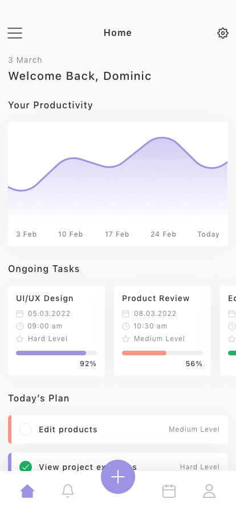Select 24 Feb on the chart axis
The height and width of the screenshot is (511, 236).
tap(163, 234)
